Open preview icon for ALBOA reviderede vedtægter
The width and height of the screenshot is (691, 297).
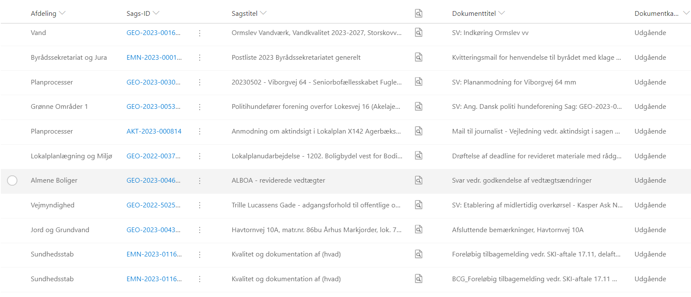(x=419, y=181)
